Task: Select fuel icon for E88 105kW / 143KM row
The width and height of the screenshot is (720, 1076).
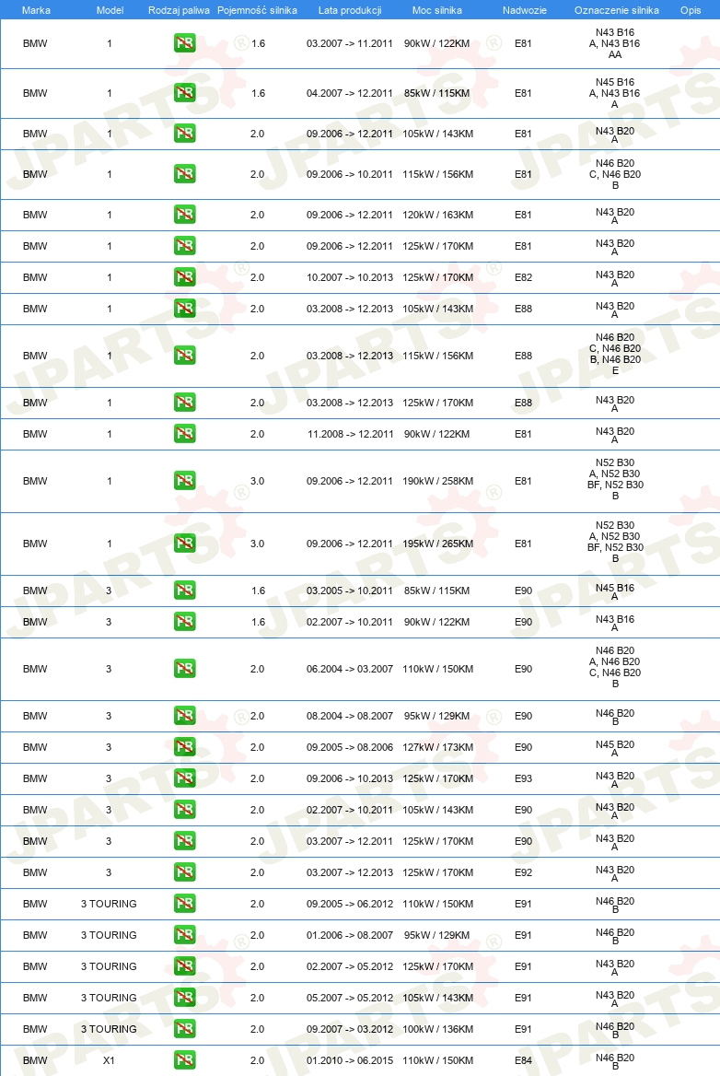Action: click(x=184, y=309)
